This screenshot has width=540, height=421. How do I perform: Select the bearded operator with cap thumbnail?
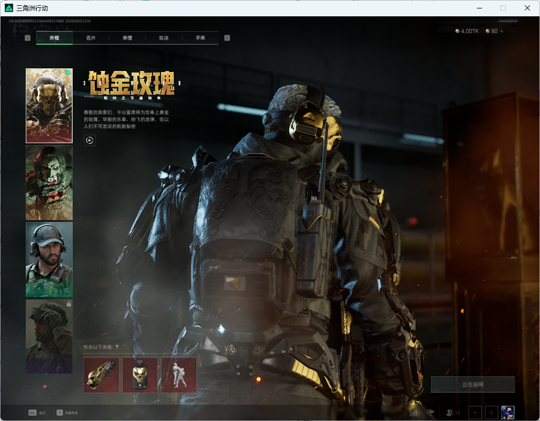[49, 259]
